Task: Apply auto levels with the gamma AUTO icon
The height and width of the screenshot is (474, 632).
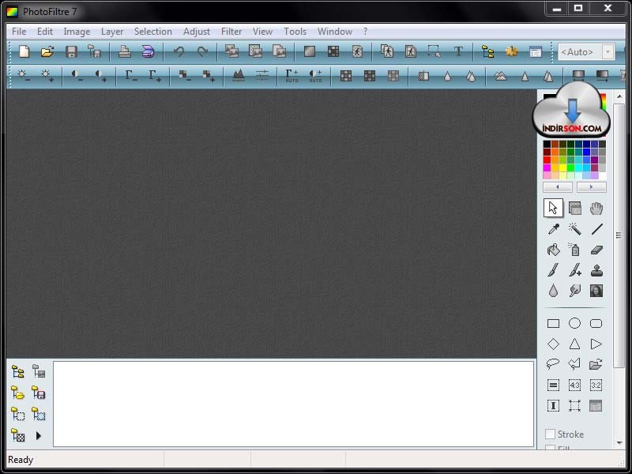Action: (x=292, y=75)
